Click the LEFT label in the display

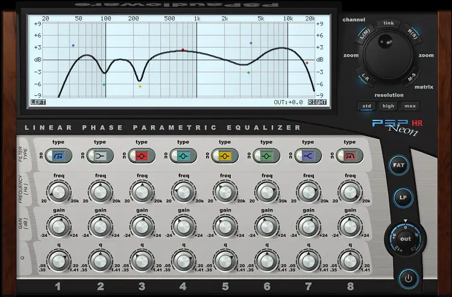pos(38,102)
